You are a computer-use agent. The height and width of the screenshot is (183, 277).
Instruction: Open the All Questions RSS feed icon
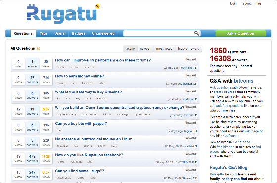[x=38, y=48]
